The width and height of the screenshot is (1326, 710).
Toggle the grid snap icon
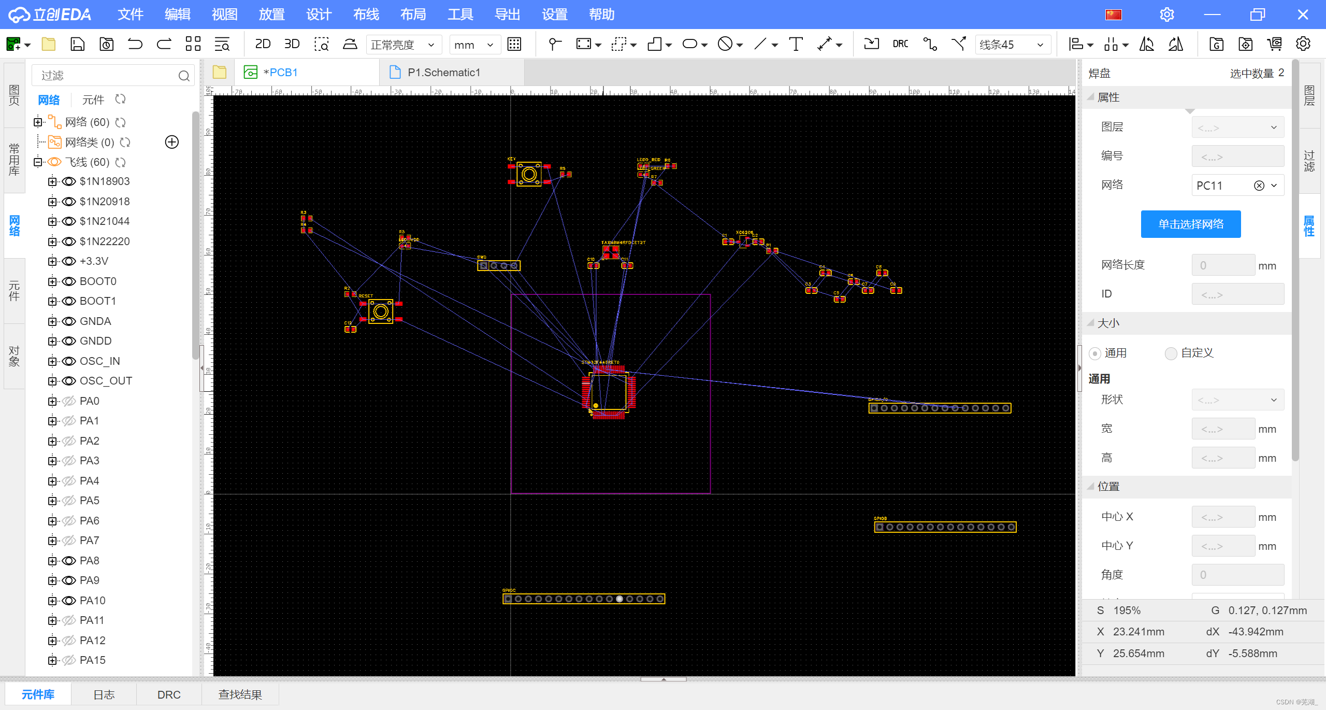514,44
